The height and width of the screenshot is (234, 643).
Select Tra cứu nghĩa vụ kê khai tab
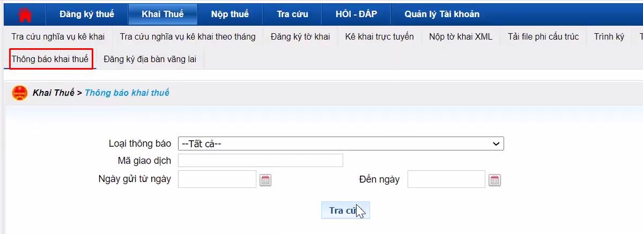pos(58,37)
